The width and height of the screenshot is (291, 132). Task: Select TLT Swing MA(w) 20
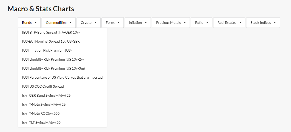[x=62, y=122]
